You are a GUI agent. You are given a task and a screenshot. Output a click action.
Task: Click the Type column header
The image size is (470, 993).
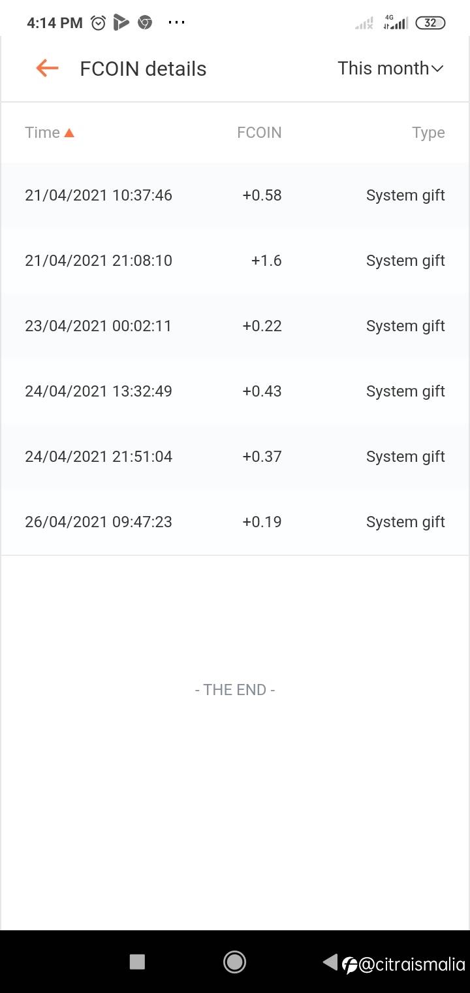click(428, 133)
